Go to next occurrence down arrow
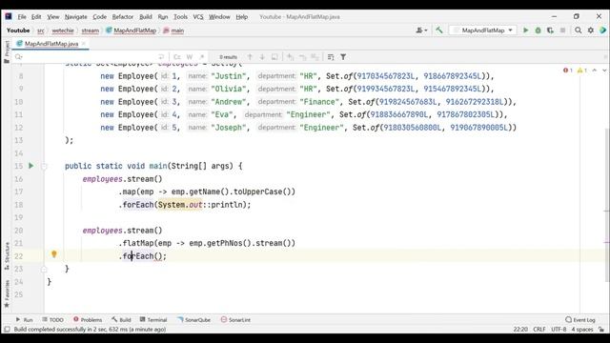Viewport: 610px width, 343px height. [262, 57]
